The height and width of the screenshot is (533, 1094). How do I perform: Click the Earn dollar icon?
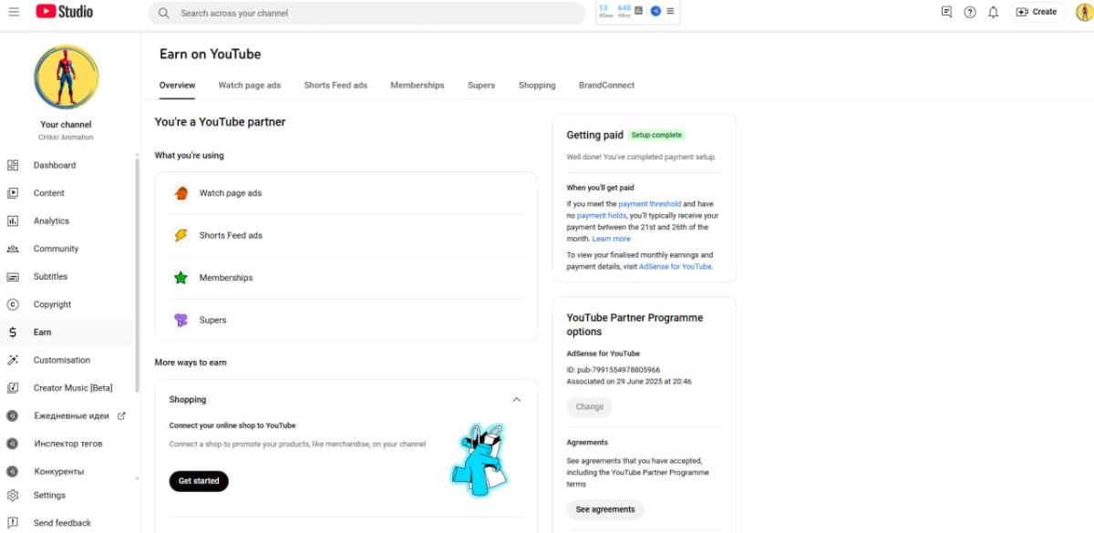coord(13,333)
